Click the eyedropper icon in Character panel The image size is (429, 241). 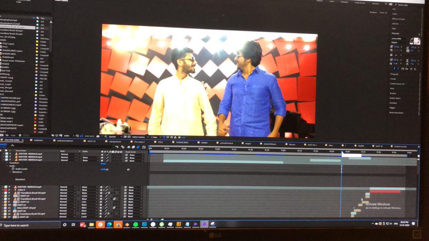click(x=411, y=39)
